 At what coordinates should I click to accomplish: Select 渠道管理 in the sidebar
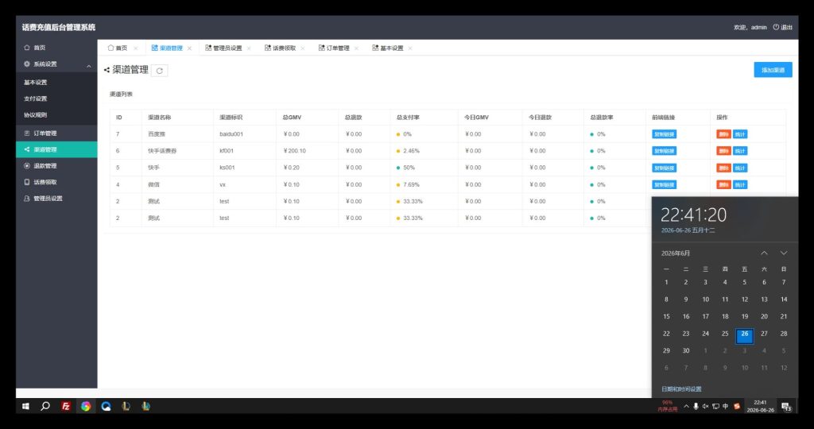[x=56, y=149]
